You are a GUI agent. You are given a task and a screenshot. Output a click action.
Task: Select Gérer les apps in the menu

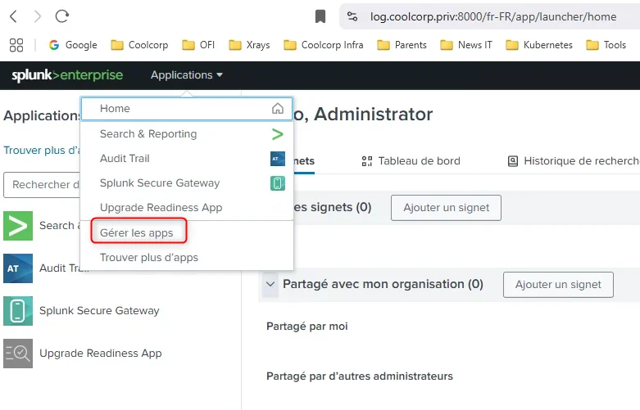(x=137, y=232)
